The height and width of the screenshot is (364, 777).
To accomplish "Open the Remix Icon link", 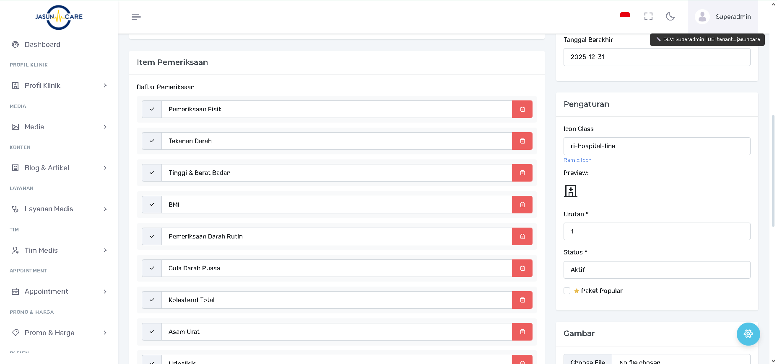I will (x=577, y=160).
